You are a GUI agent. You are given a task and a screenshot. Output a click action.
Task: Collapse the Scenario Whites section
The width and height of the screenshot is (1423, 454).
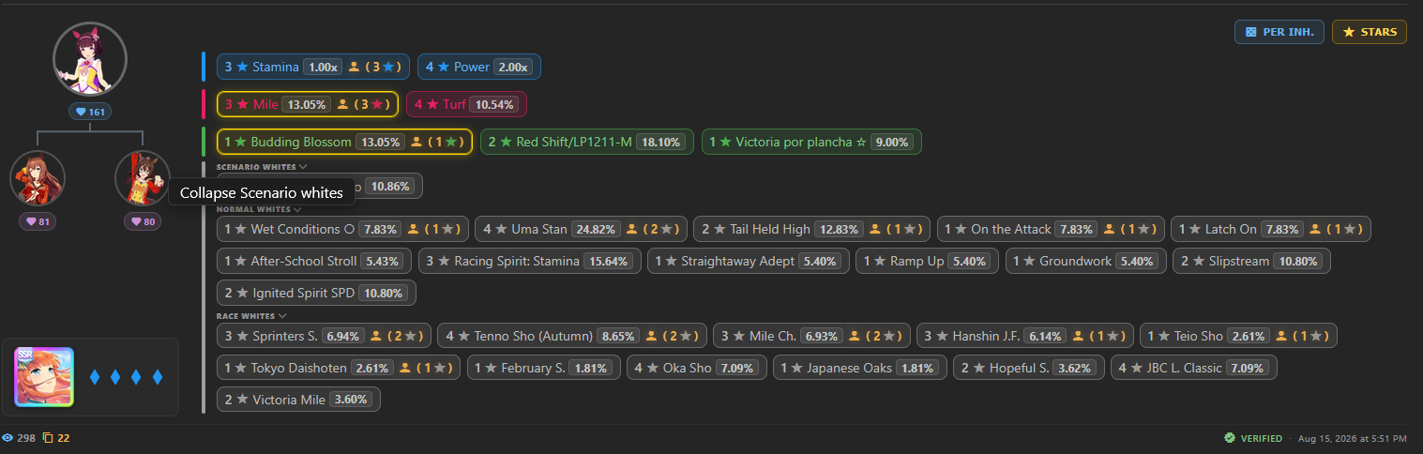(262, 167)
